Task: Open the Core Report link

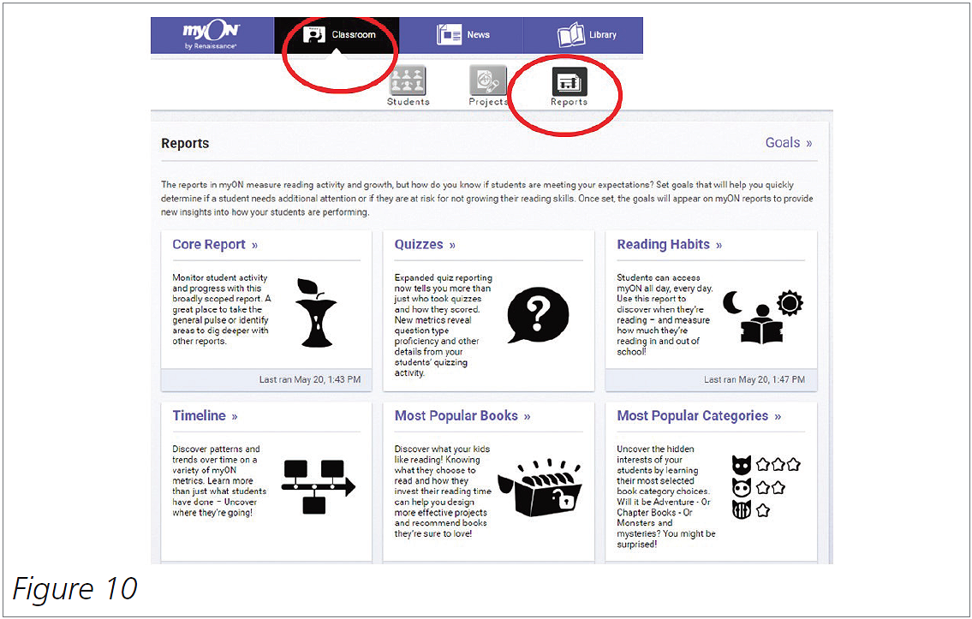Action: tap(215, 245)
